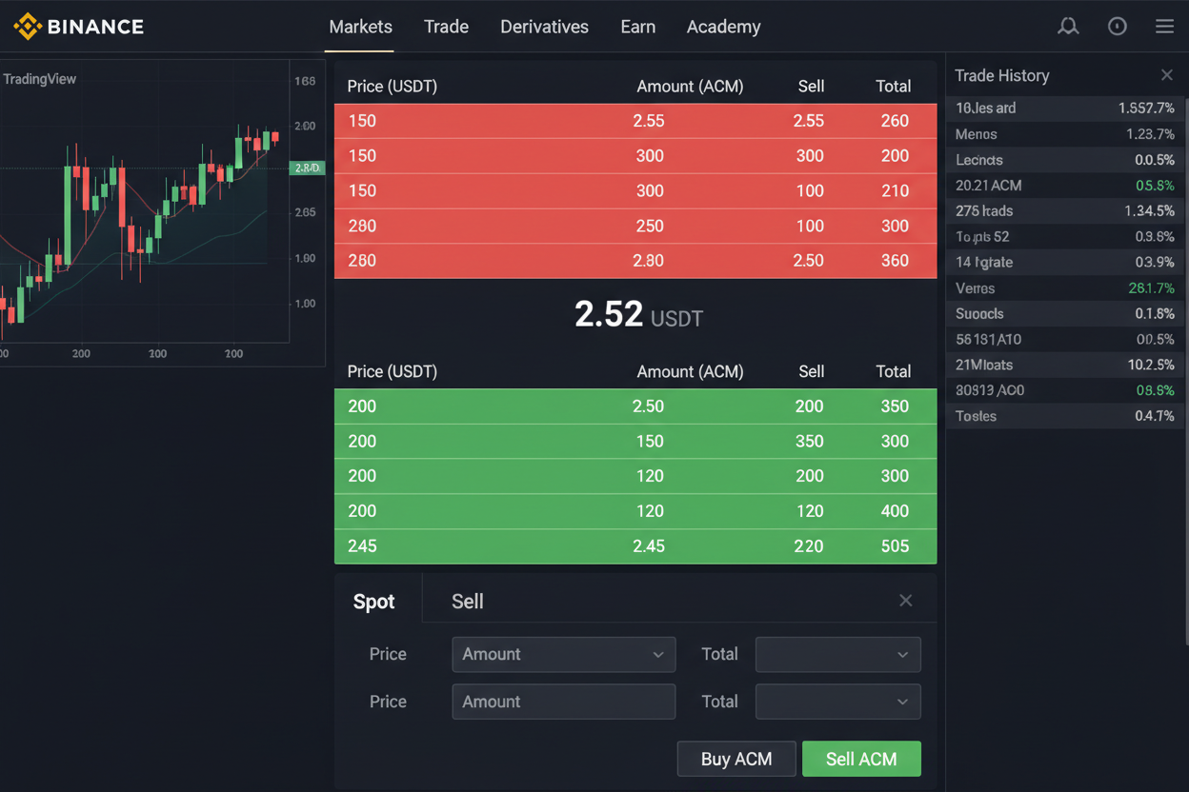This screenshot has width=1189, height=792.
Task: Open the Earn section
Action: click(637, 27)
